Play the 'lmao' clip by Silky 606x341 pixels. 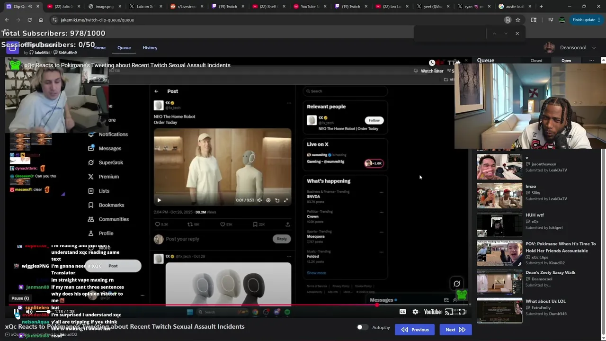coord(499,196)
